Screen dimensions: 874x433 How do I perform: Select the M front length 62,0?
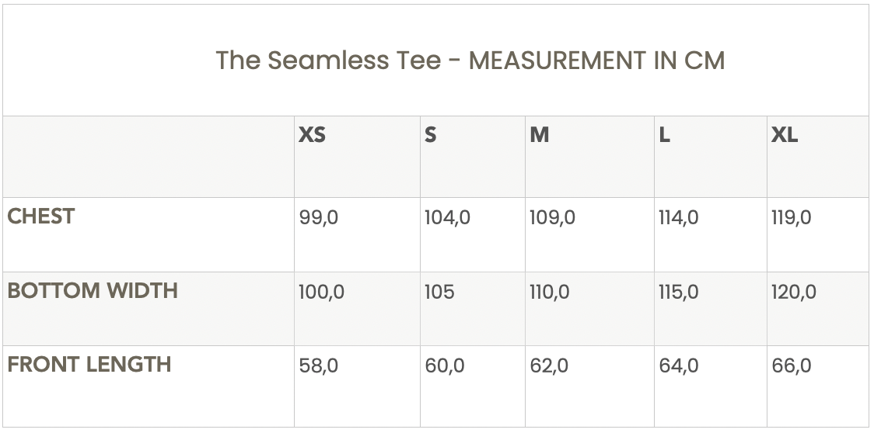click(549, 365)
